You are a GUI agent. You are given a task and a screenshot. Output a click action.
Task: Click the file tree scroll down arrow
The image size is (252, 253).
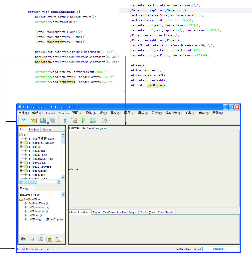coord(63,177)
